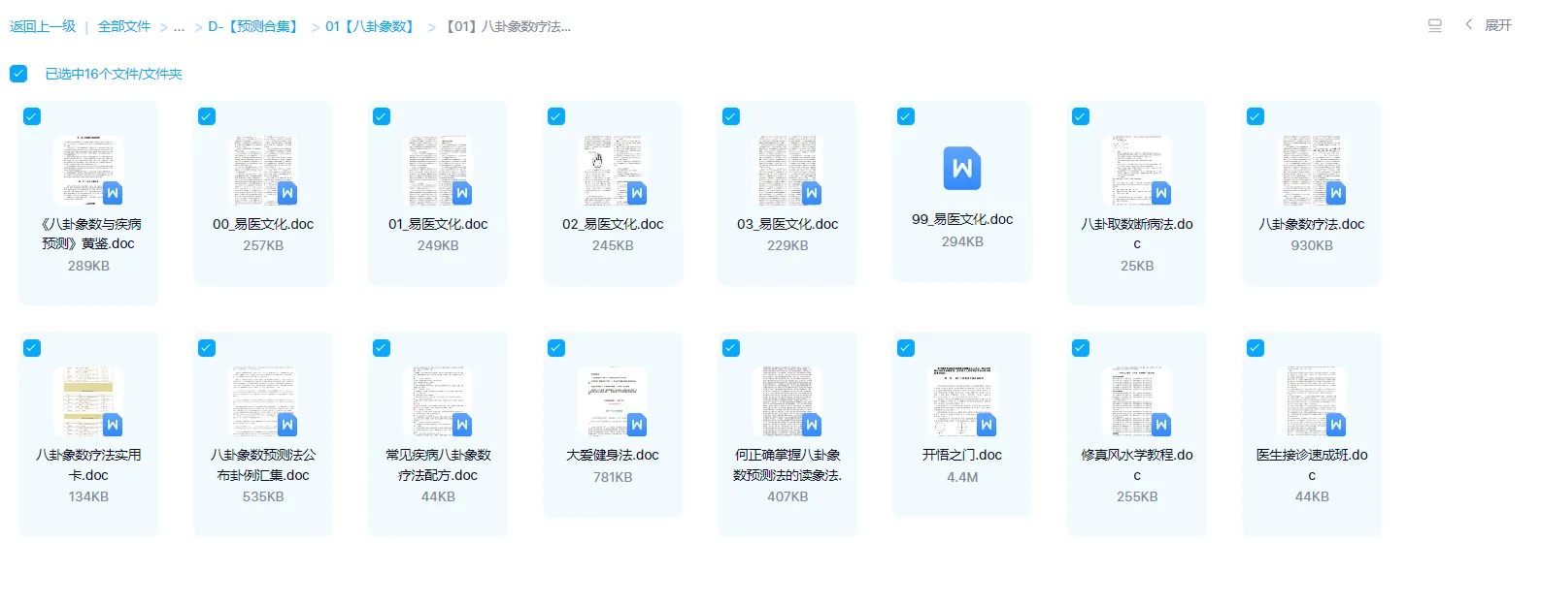Open 00_易医文化.doc file thumbnail
This screenshot has height=606, width=1541.
coord(263,171)
